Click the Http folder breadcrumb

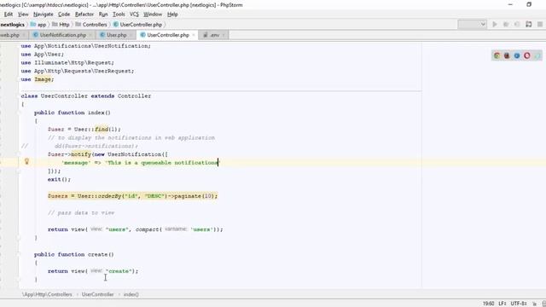(x=61, y=25)
